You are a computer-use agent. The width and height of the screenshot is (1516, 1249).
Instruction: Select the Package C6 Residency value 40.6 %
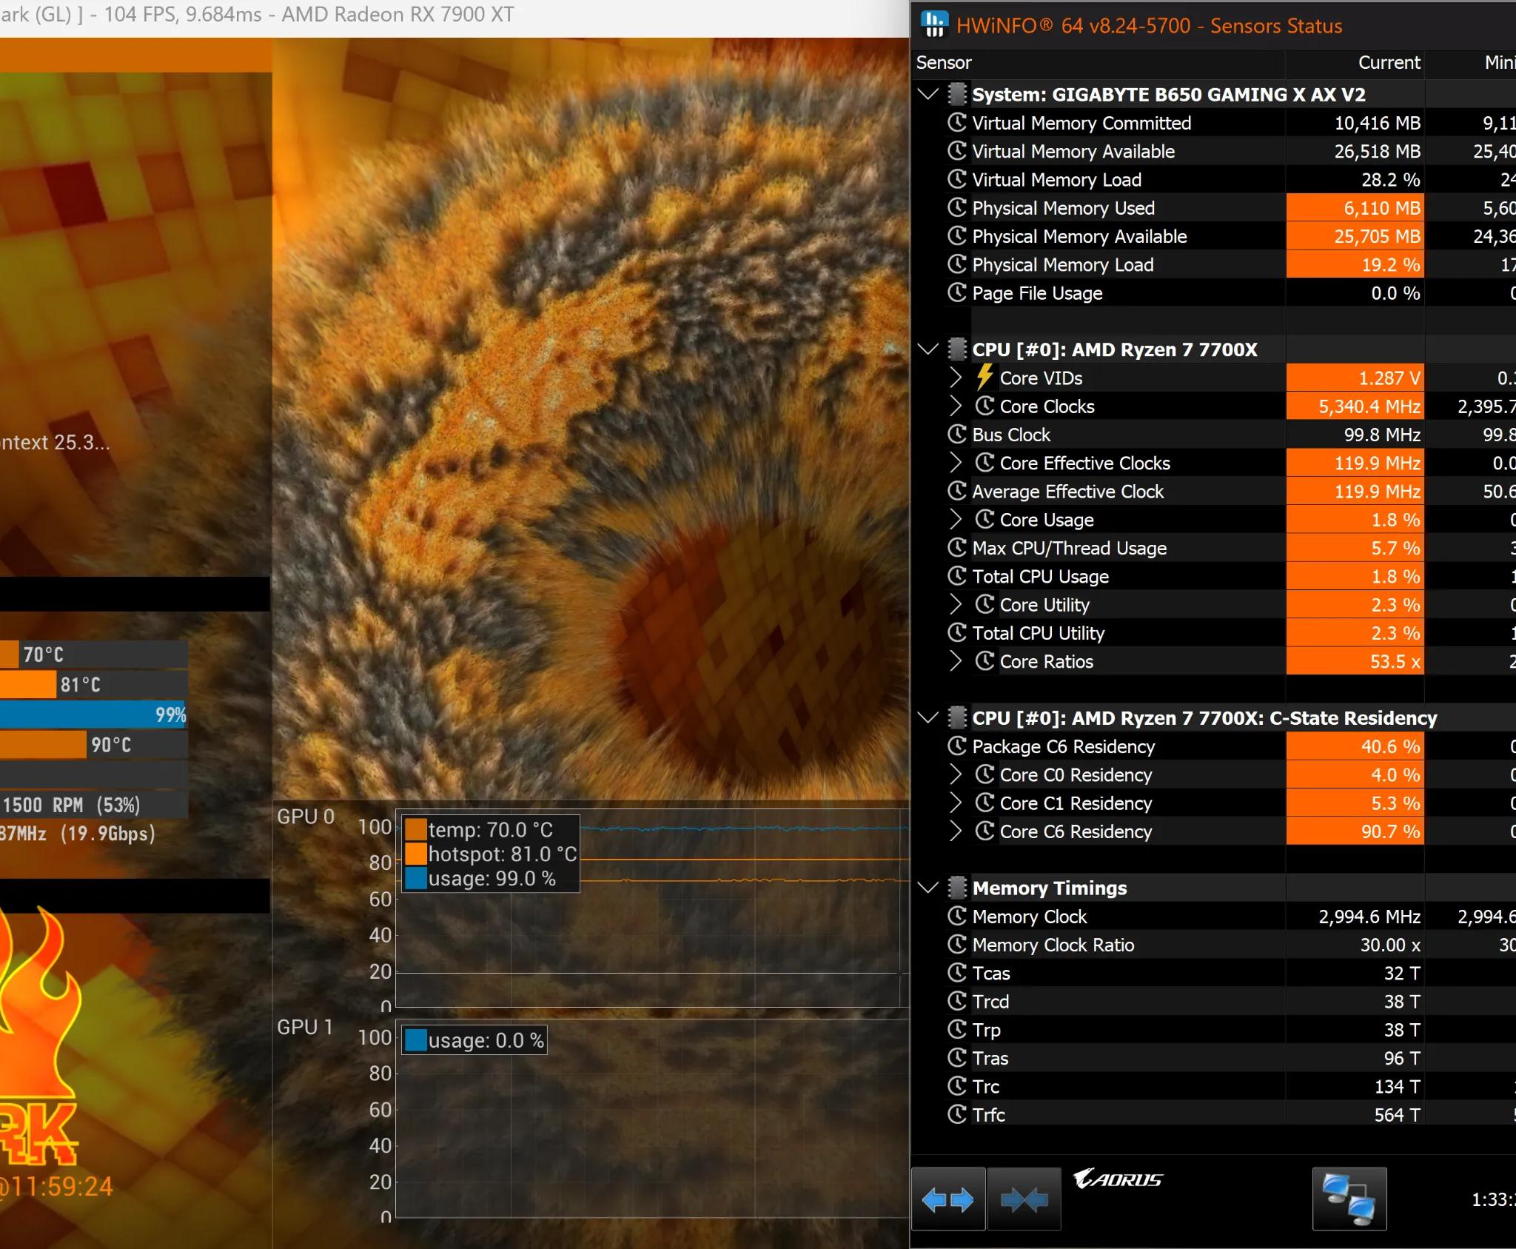click(1391, 746)
